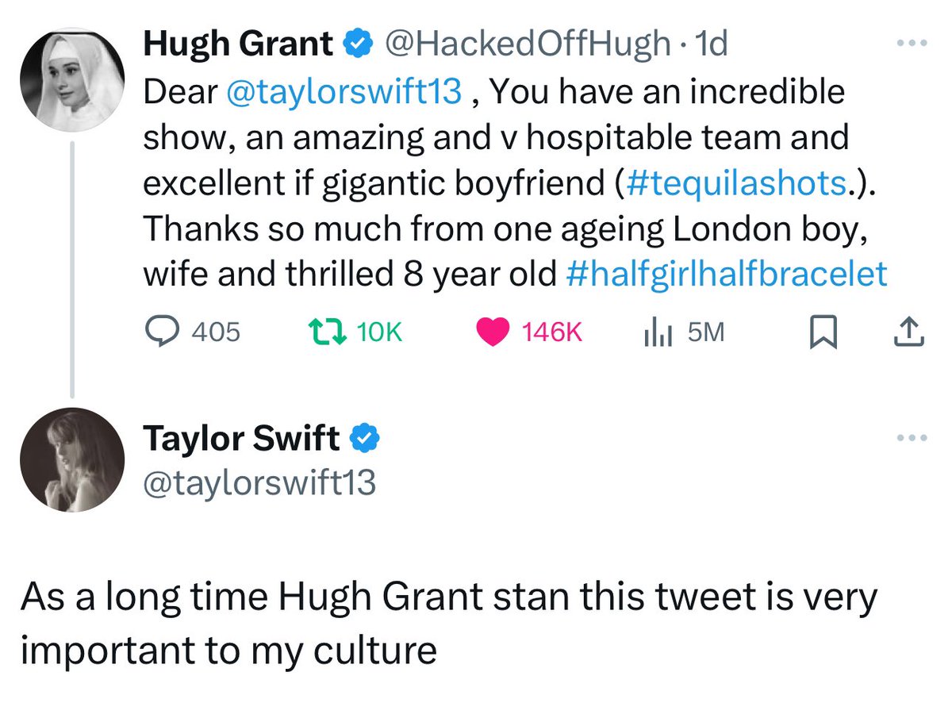Click the @HackedOffHugh handle
952x722 pixels.
pos(528,44)
